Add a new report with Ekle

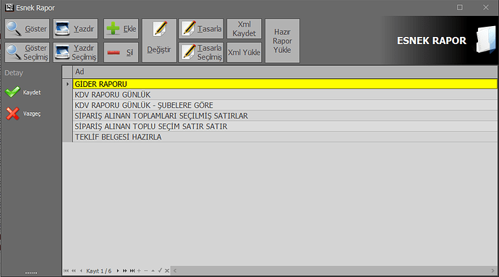(x=121, y=29)
